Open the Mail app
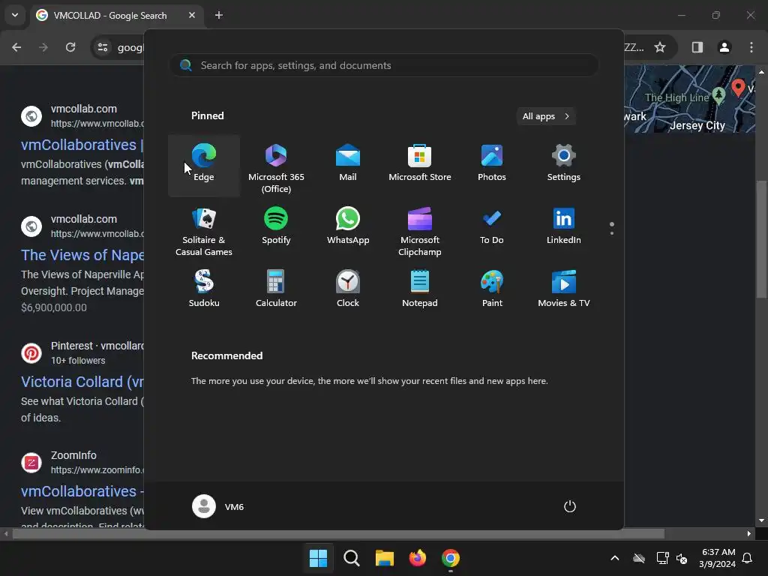This screenshot has width=768, height=576. [x=348, y=166]
